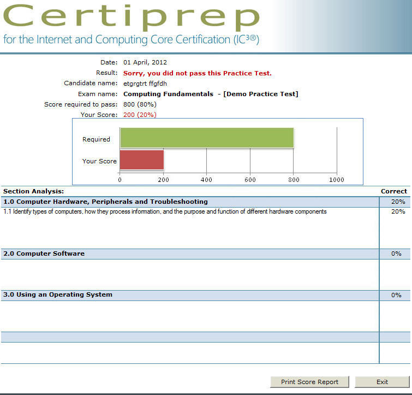Click the subtitle 'for the Internet and Computing Core Certification'
Viewport: 412px width, 395px height.
131,40
